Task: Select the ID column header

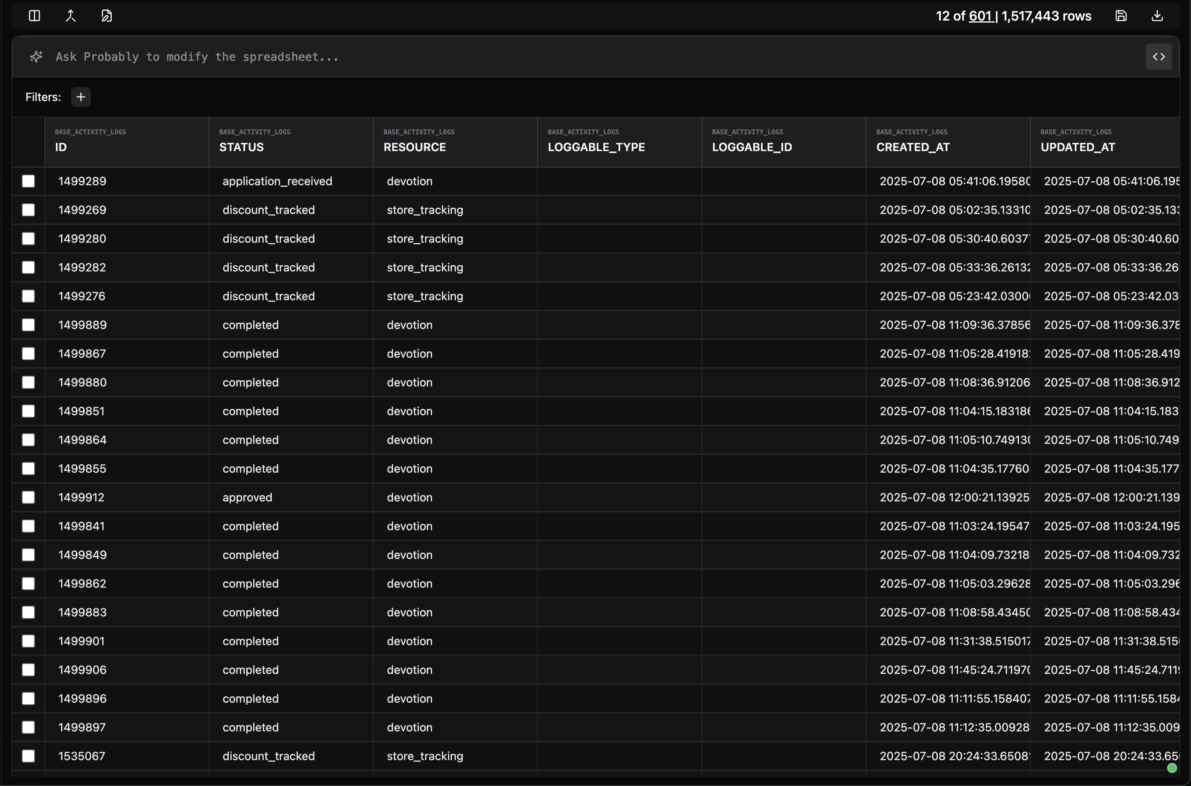Action: pos(61,147)
